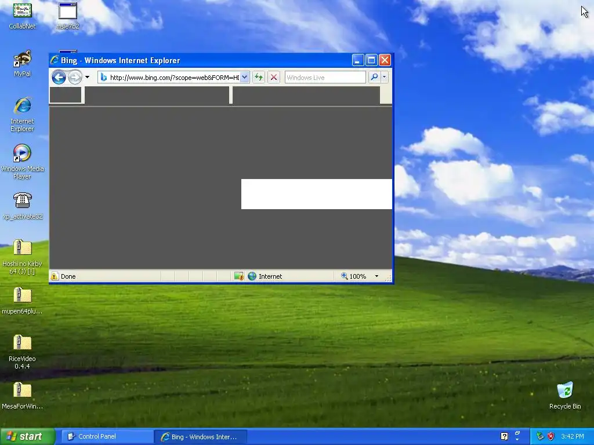Click the red security shield tray icon
Viewport: 594px width, 445px height.
[551, 436]
